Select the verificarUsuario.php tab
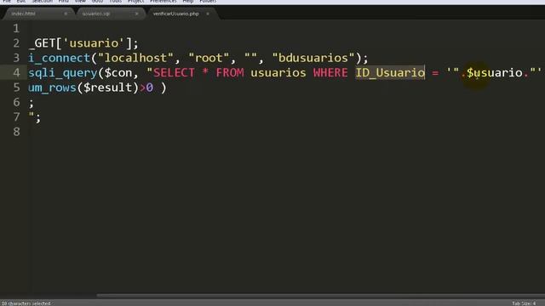This screenshot has width=545, height=306. (176, 14)
